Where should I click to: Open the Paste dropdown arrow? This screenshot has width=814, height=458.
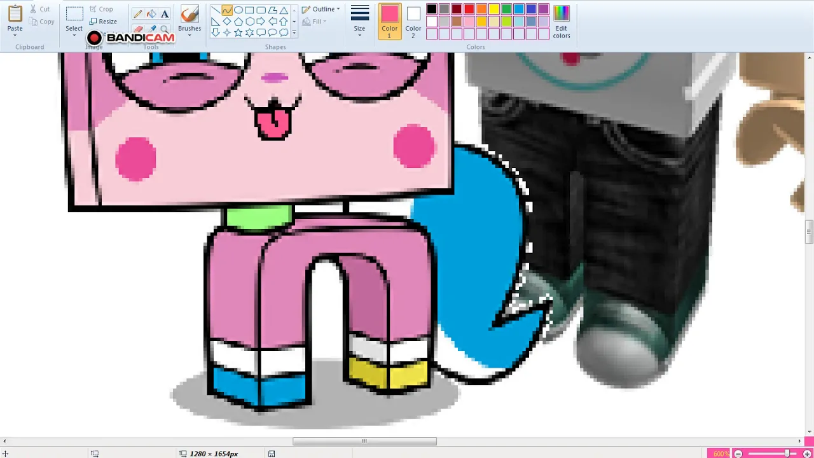point(15,34)
